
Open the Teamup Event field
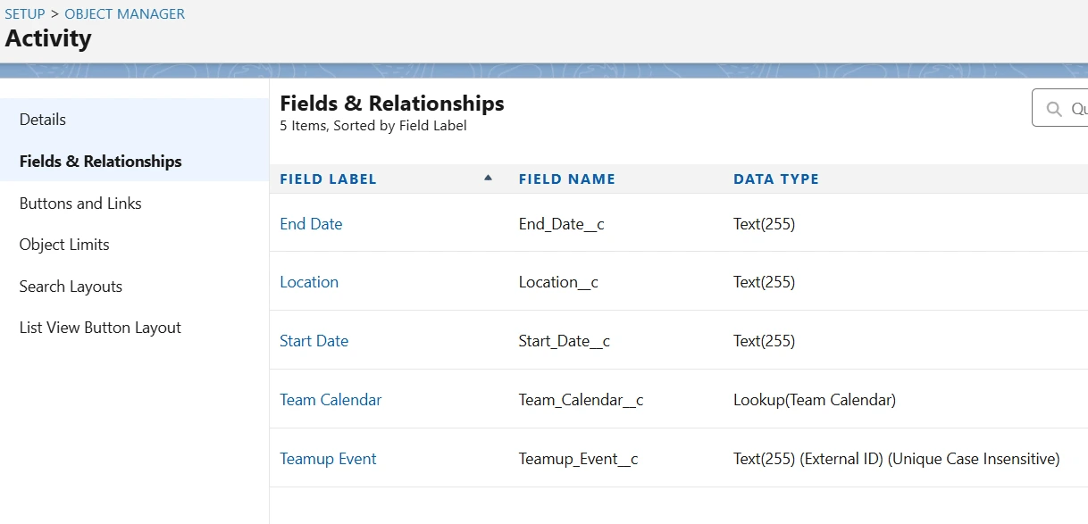pyautogui.click(x=328, y=459)
